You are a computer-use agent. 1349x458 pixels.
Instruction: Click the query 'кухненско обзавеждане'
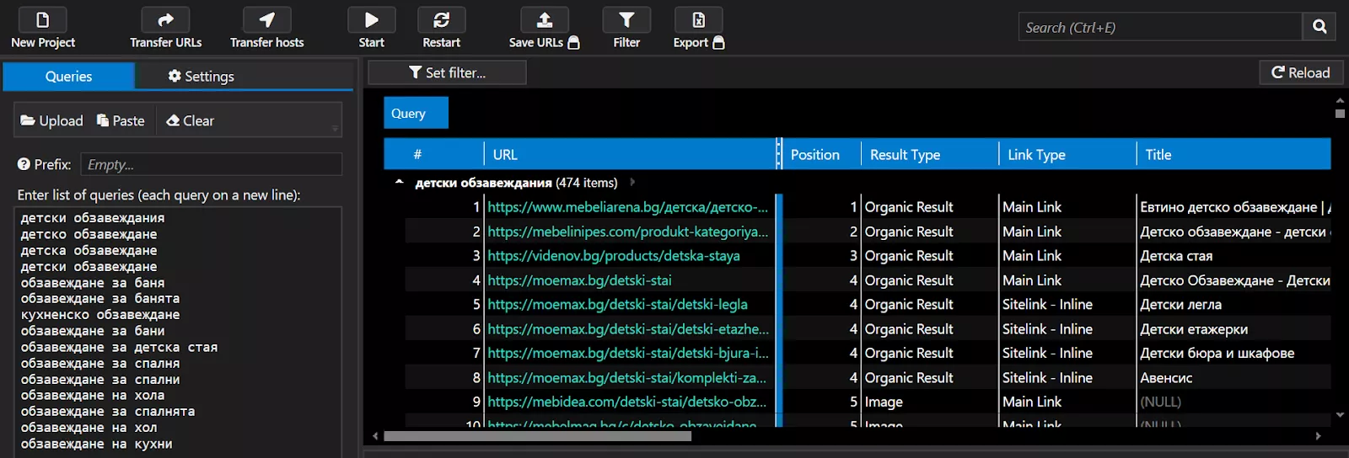(x=100, y=315)
